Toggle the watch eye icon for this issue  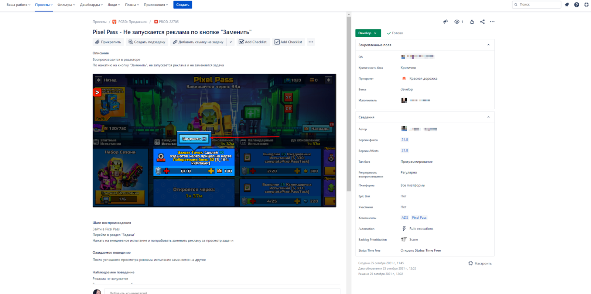[x=457, y=22]
